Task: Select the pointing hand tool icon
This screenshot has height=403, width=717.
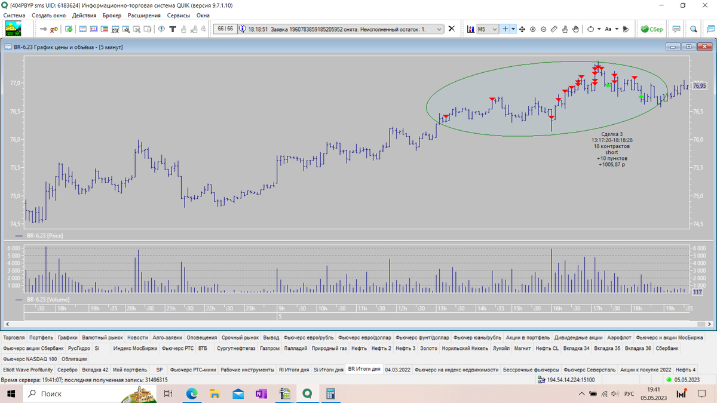Action: tap(565, 29)
